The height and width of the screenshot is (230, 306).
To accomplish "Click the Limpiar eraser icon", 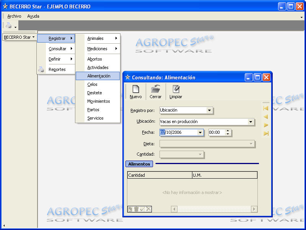I will tap(176, 89).
